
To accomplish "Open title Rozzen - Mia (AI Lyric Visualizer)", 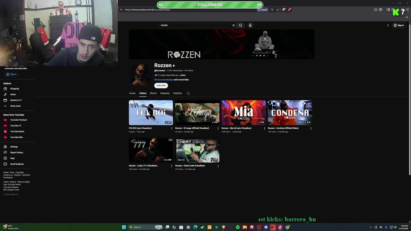I will (236, 128).
